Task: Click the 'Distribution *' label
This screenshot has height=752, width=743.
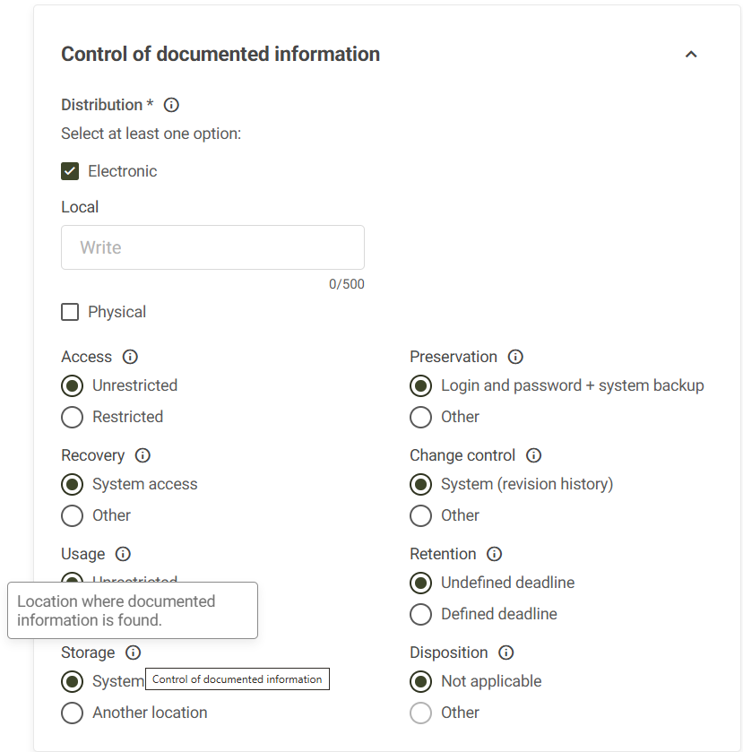Action: [x=107, y=105]
